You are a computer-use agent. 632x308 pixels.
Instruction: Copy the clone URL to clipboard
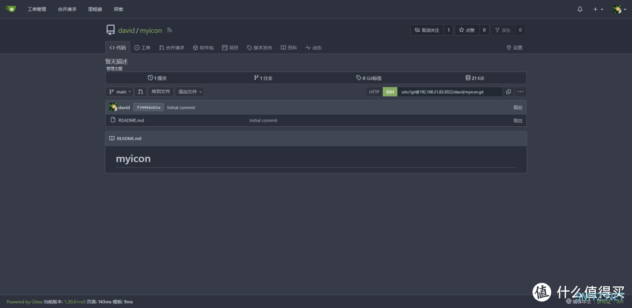click(x=509, y=92)
